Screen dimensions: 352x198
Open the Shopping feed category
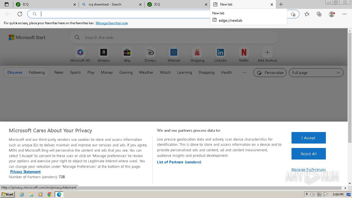[206, 72]
